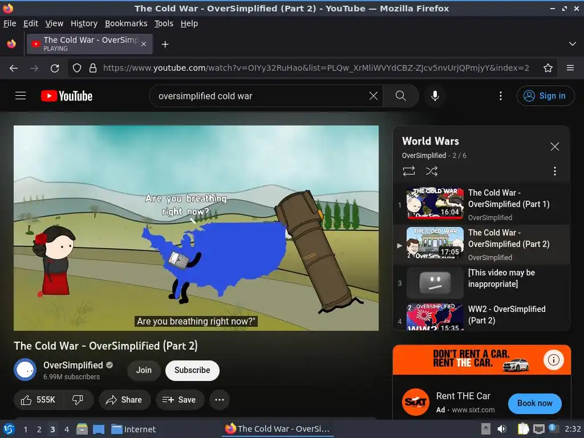Save the video to a playlist

(180, 400)
